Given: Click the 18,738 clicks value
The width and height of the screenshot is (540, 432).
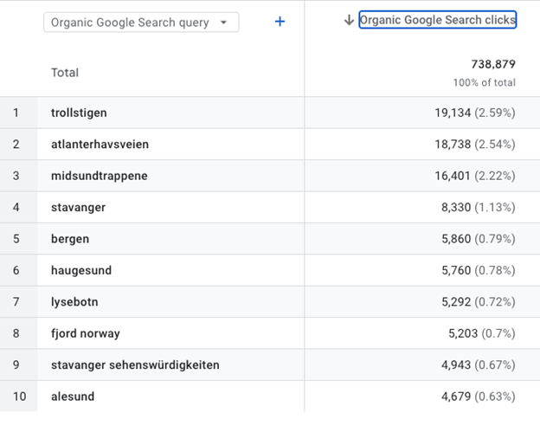Looking at the screenshot, I should click(453, 145).
